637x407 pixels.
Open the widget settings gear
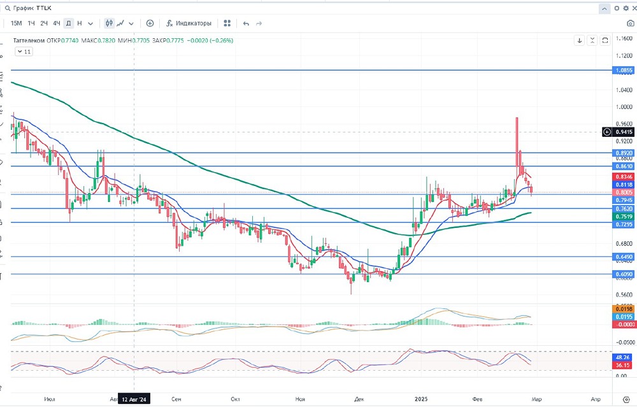626,8
